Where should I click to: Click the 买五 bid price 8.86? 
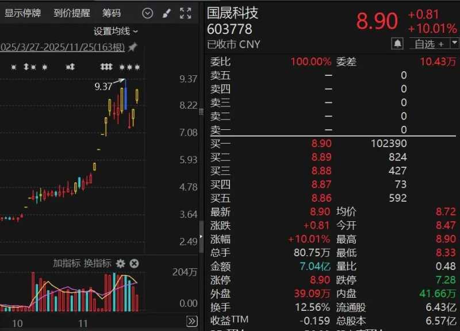[321, 198]
